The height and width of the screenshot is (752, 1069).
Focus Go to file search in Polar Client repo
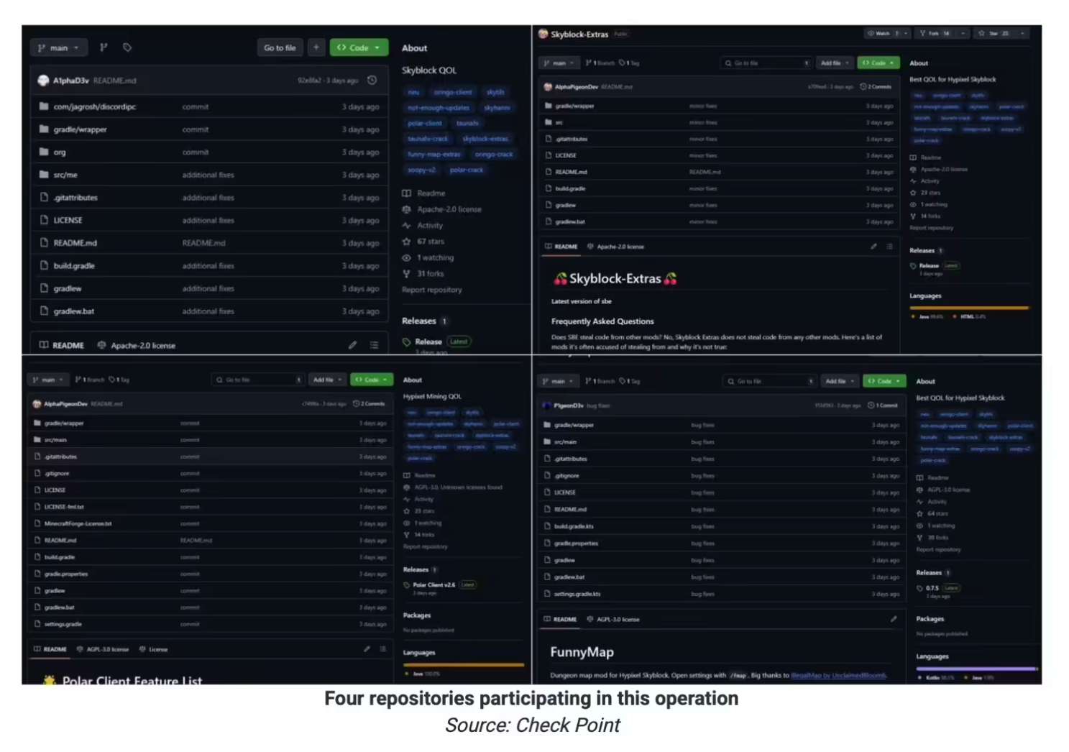click(258, 380)
